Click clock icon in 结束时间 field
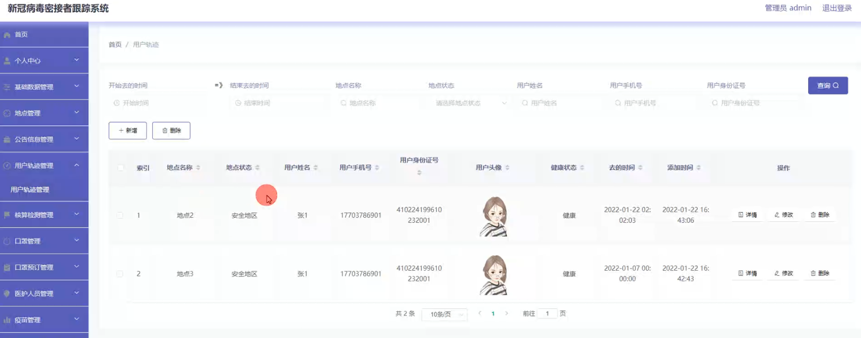This screenshot has width=861, height=338. point(238,103)
